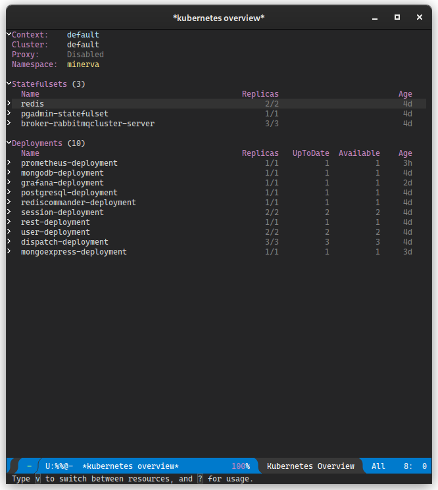Viewport: 438px width, 490px height.
Task: Click the Proxy Disabled value
Action: (85, 55)
